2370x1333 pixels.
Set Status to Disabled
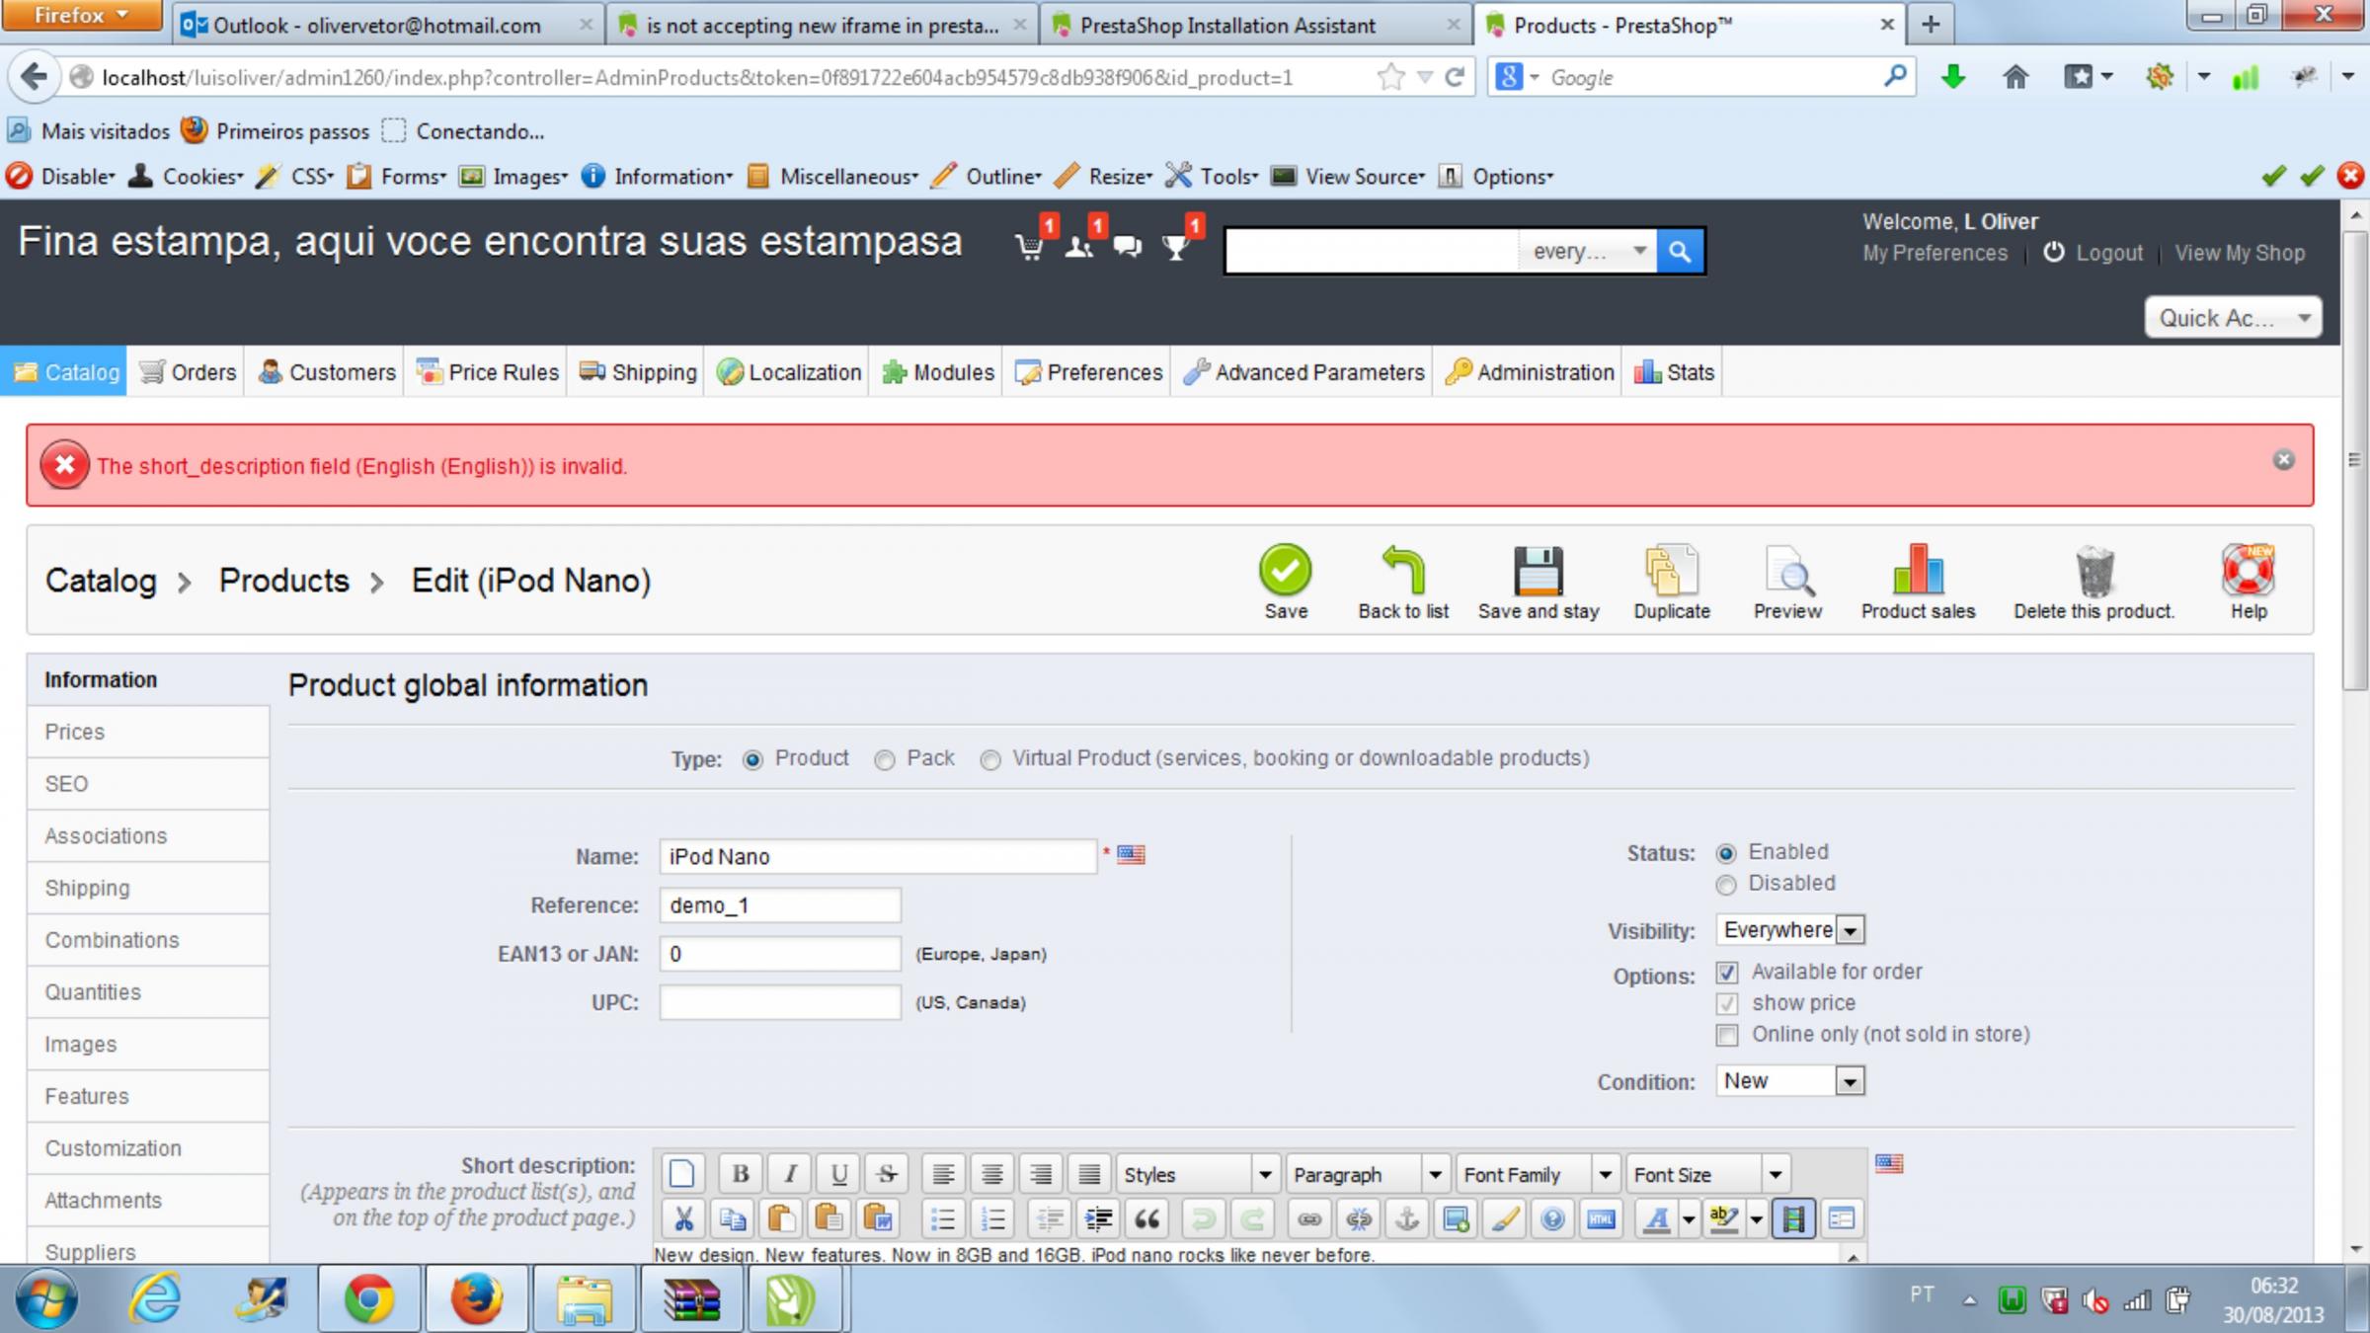coord(1726,885)
